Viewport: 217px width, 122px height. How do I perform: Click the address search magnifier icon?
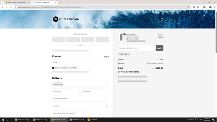coord(106,106)
